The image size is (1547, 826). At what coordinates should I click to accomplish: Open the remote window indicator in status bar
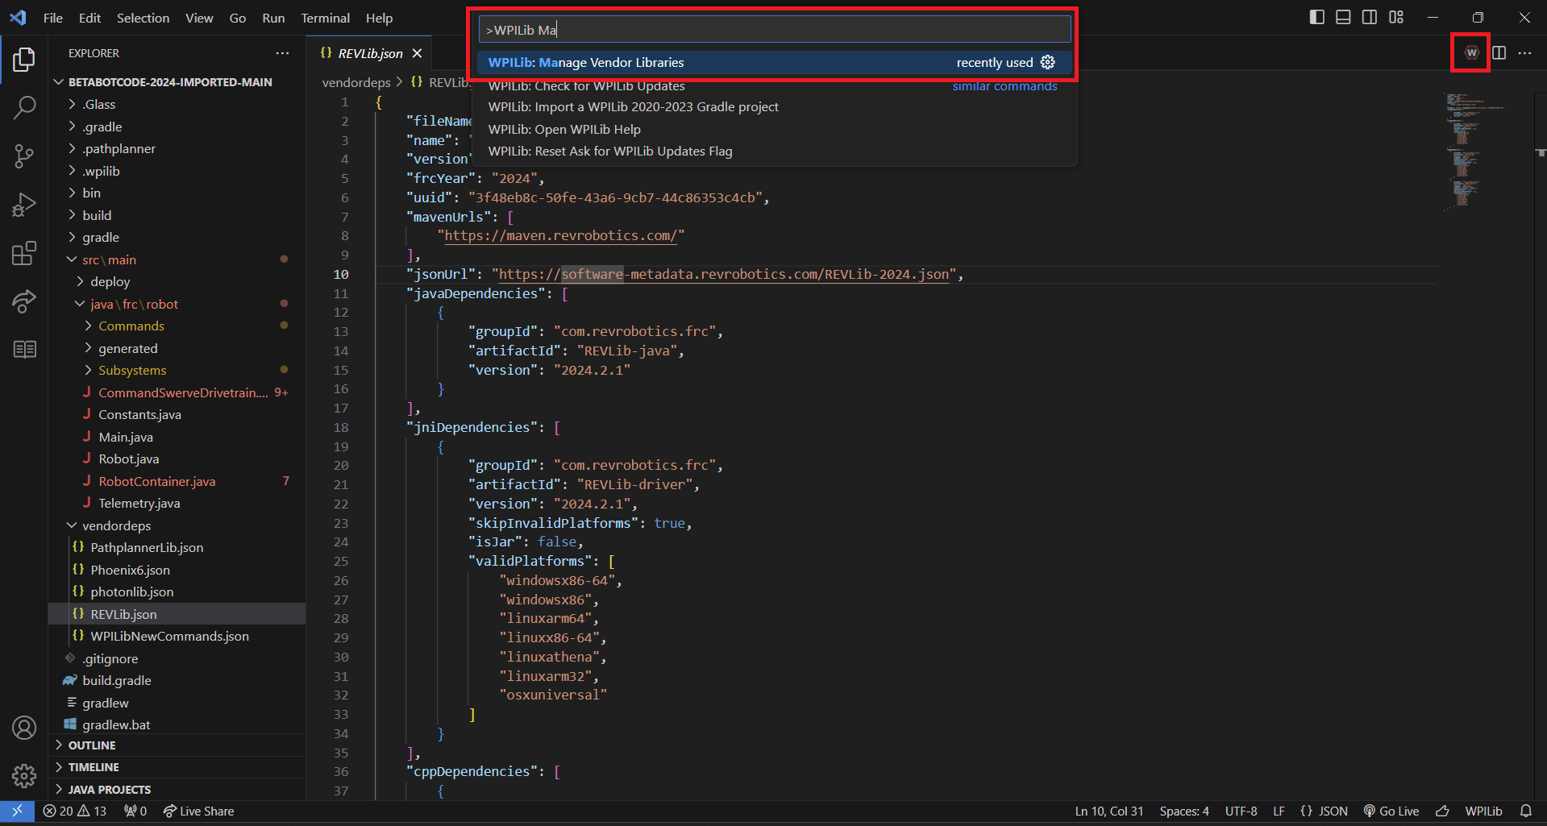coord(17,811)
